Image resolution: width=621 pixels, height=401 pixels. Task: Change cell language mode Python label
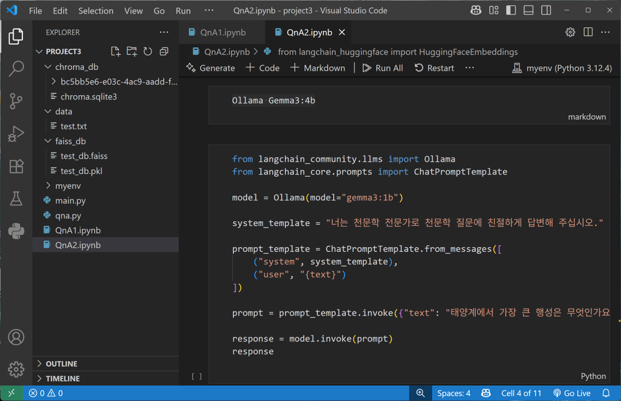pos(593,376)
